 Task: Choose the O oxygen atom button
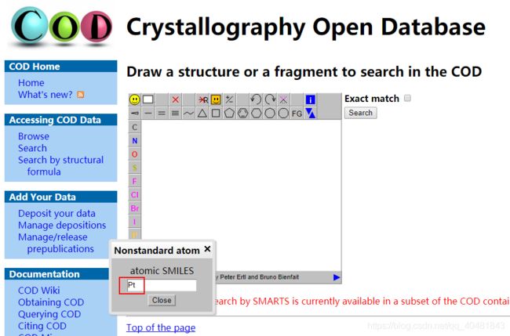(135, 154)
